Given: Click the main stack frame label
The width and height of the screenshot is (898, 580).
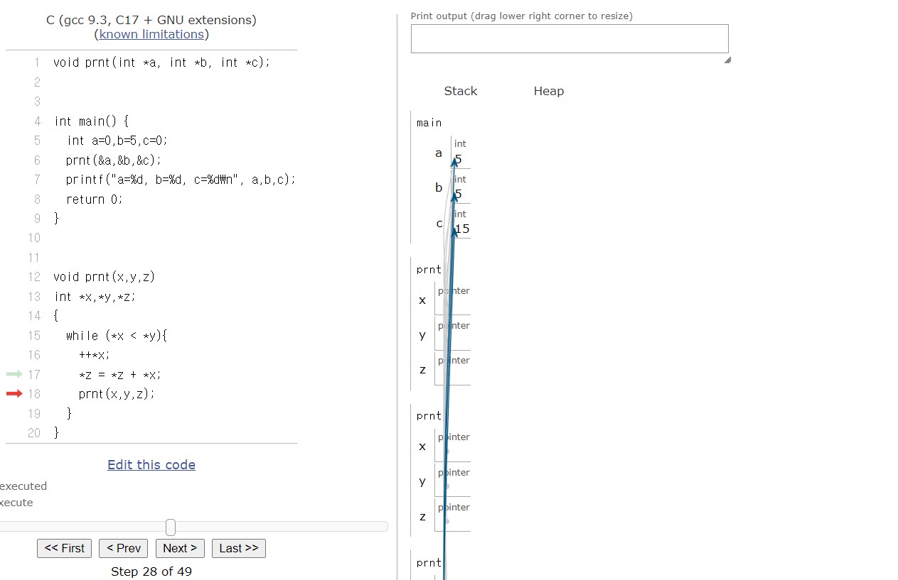Looking at the screenshot, I should (429, 123).
